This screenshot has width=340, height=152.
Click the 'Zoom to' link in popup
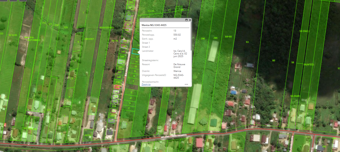pyautogui.click(x=146, y=84)
